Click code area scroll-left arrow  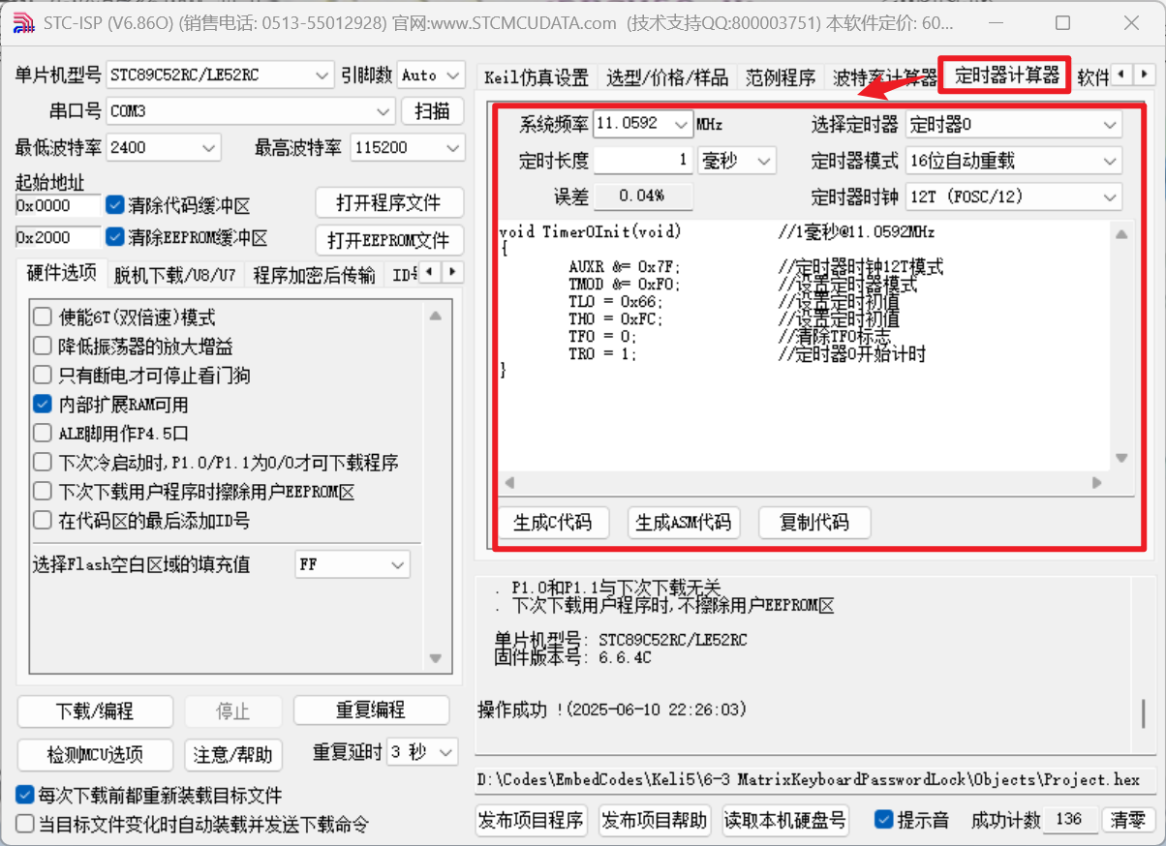click(509, 482)
